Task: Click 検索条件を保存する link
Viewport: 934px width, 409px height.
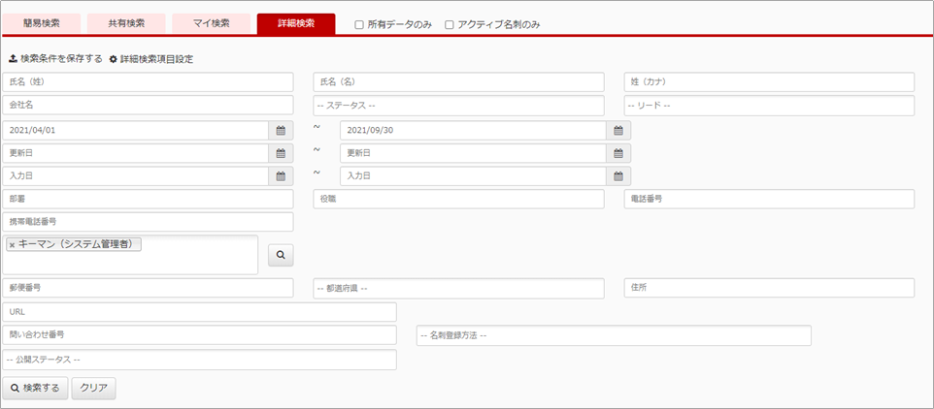Action: pos(55,59)
